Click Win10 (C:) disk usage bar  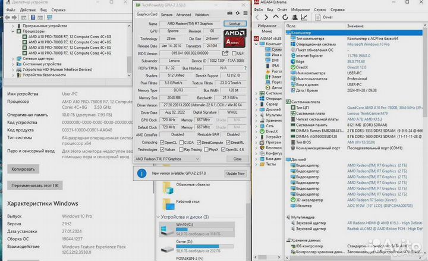[x=204, y=229]
